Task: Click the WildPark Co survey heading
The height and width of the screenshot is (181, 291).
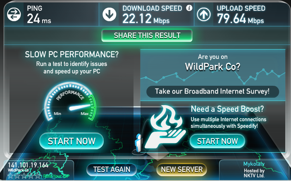Action: (212, 67)
